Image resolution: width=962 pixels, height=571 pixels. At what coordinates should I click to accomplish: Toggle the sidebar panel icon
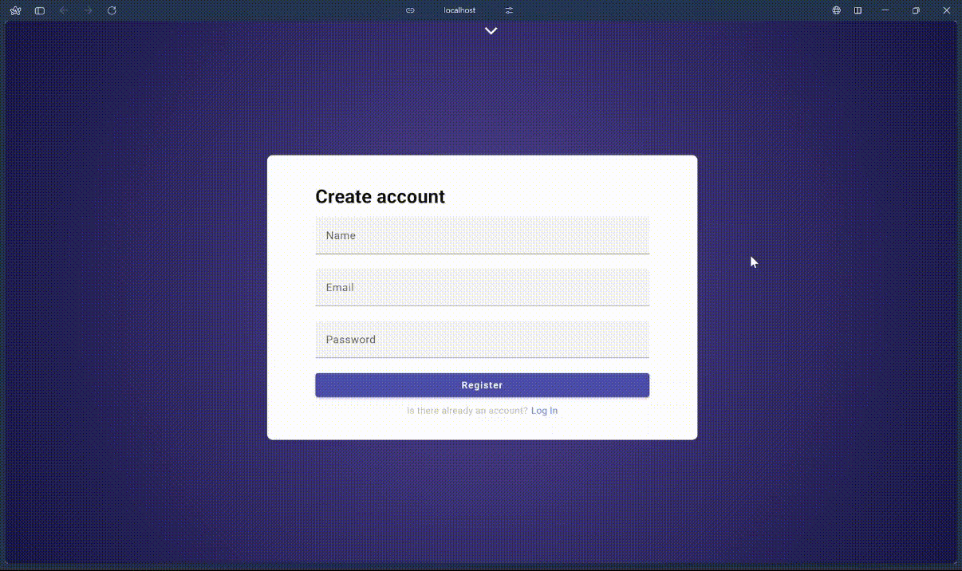40,10
